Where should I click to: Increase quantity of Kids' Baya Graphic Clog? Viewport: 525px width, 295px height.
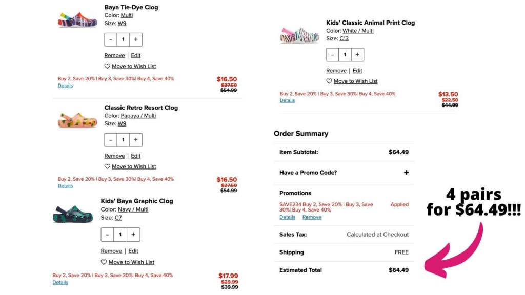133,235
